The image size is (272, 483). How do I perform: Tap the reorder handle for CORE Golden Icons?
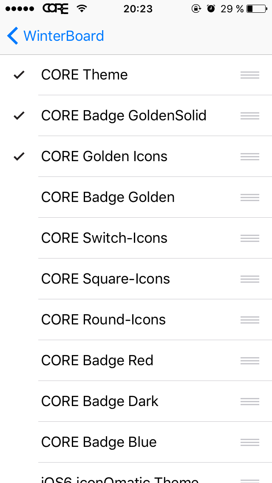coord(249,156)
